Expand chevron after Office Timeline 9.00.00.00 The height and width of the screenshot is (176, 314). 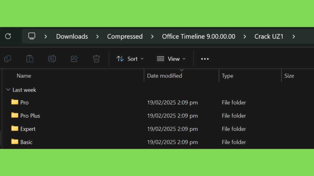(x=245, y=37)
